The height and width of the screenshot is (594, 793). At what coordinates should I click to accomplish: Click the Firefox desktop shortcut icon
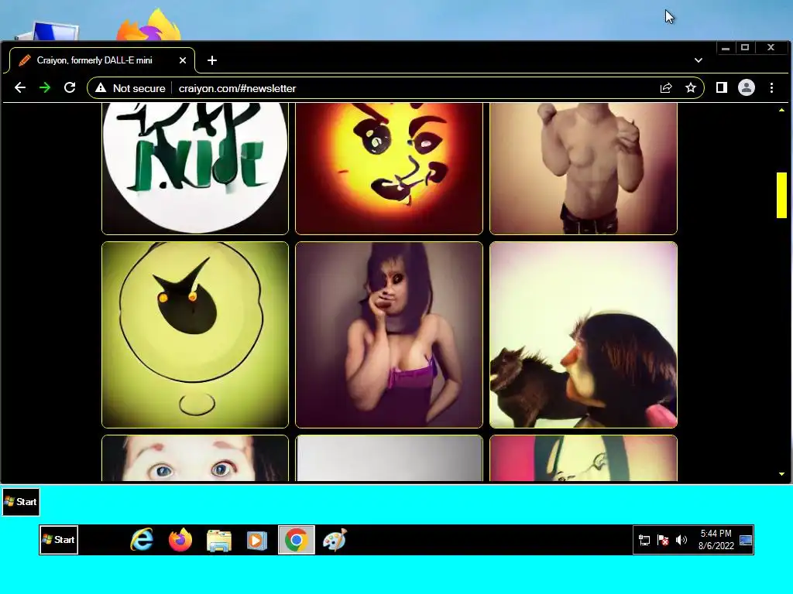point(148,26)
